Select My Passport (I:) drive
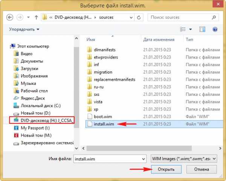The image size is (226, 181). point(32,128)
